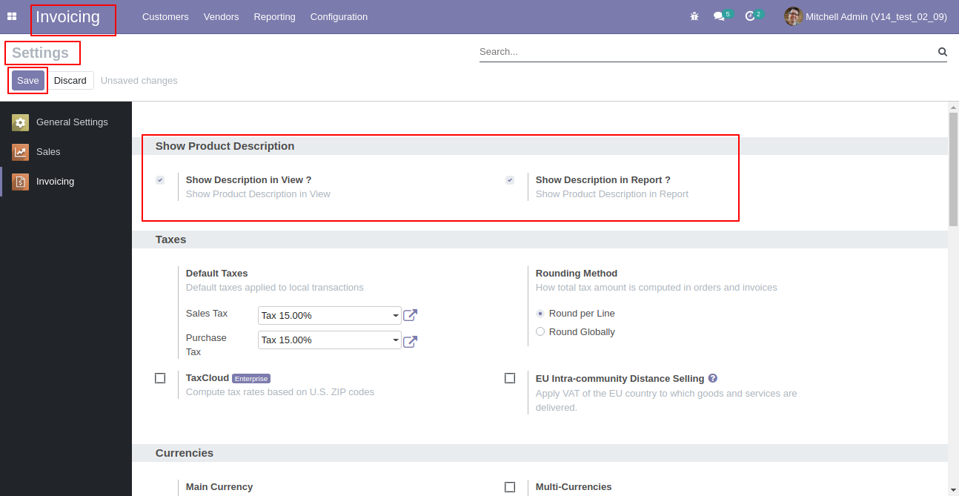Image resolution: width=959 pixels, height=496 pixels.
Task: Click the Rounding Method label
Action: 577,274
